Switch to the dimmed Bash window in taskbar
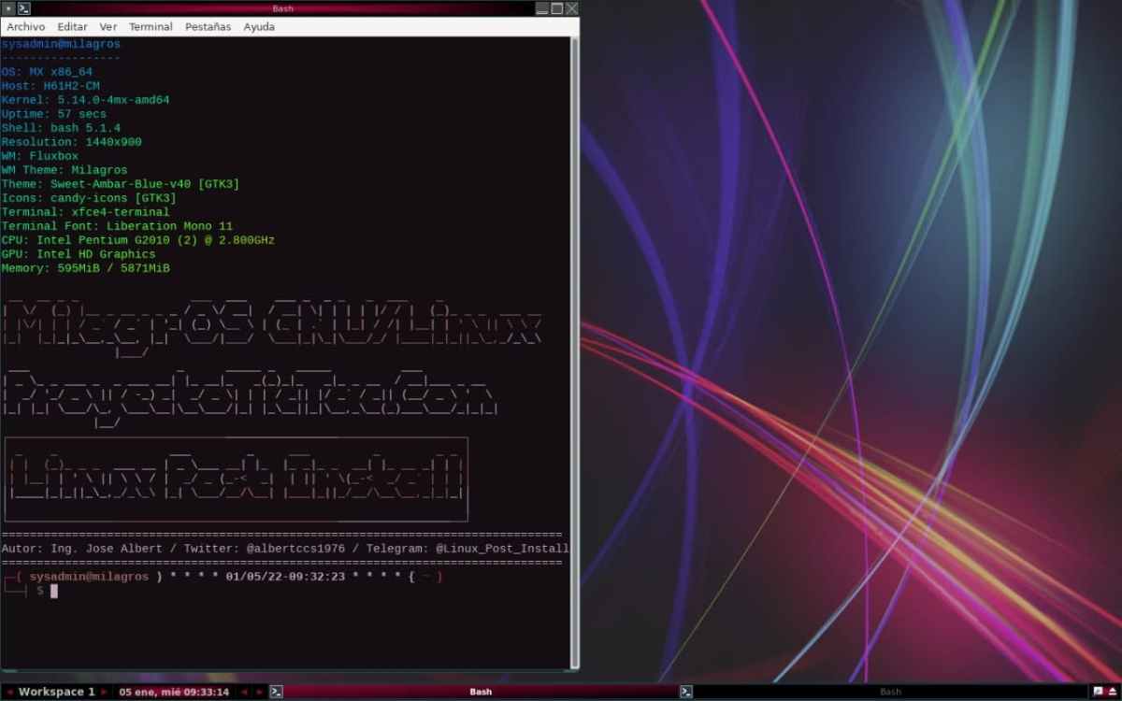1122x701 pixels. [888, 692]
